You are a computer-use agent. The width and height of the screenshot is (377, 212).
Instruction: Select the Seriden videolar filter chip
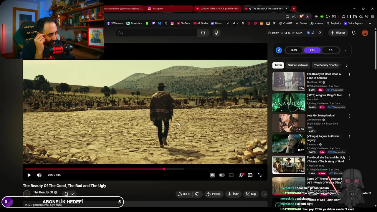click(298, 65)
